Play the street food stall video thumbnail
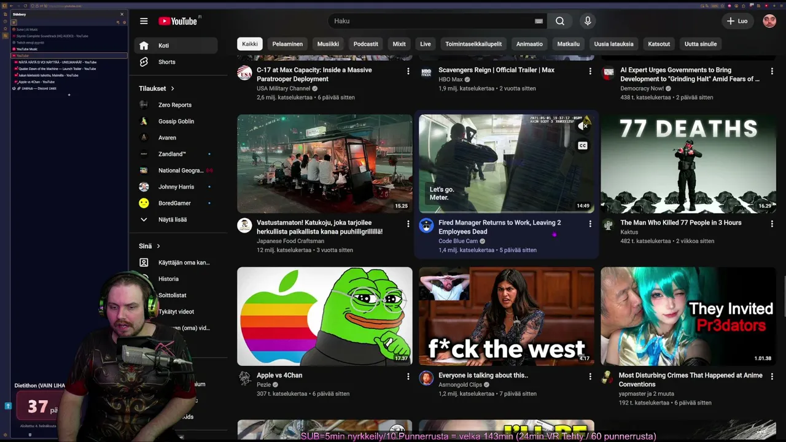Image resolution: width=786 pixels, height=442 pixels. pyautogui.click(x=325, y=163)
